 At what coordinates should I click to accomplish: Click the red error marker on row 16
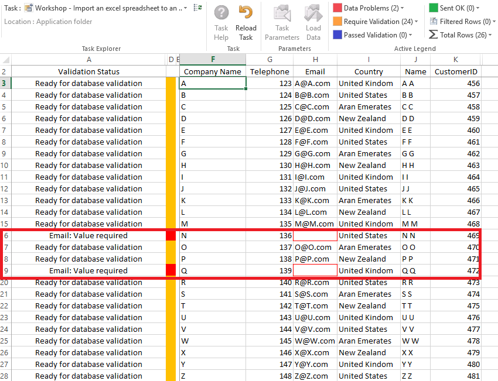tap(169, 235)
